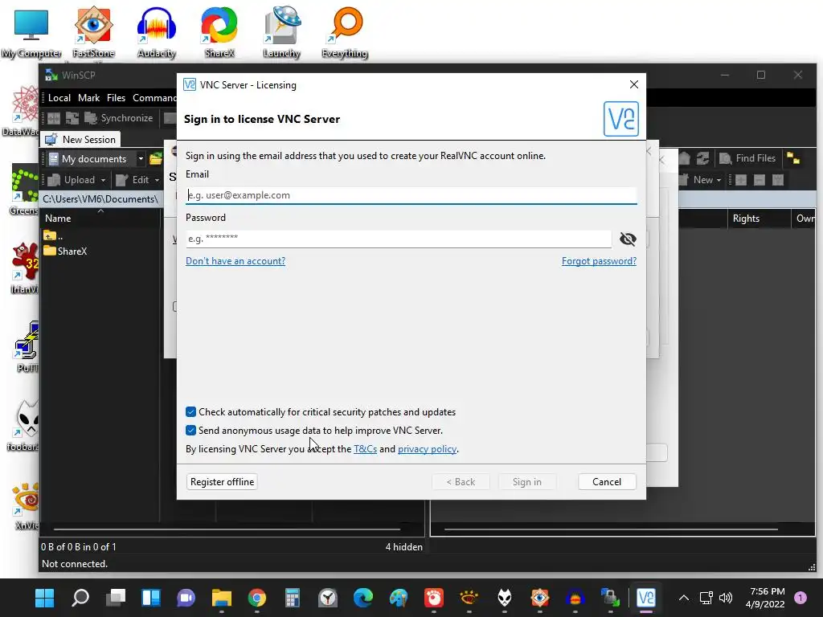
Task: Click Cancel in VNC licensing dialog
Action: click(x=607, y=482)
